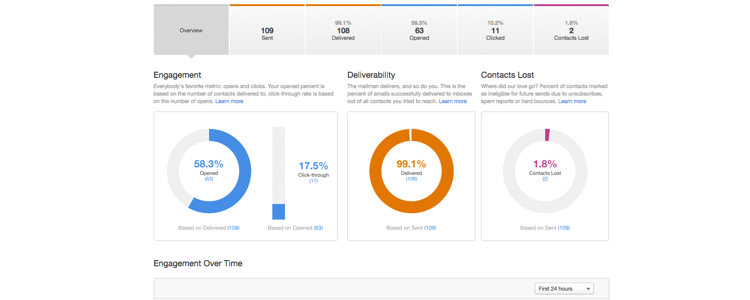Screen dimensions: 750x300
Task: Click the 58.3% Opened value
Action: coord(209,164)
